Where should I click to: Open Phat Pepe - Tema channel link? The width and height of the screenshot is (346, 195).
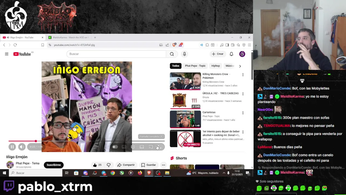click(x=28, y=163)
